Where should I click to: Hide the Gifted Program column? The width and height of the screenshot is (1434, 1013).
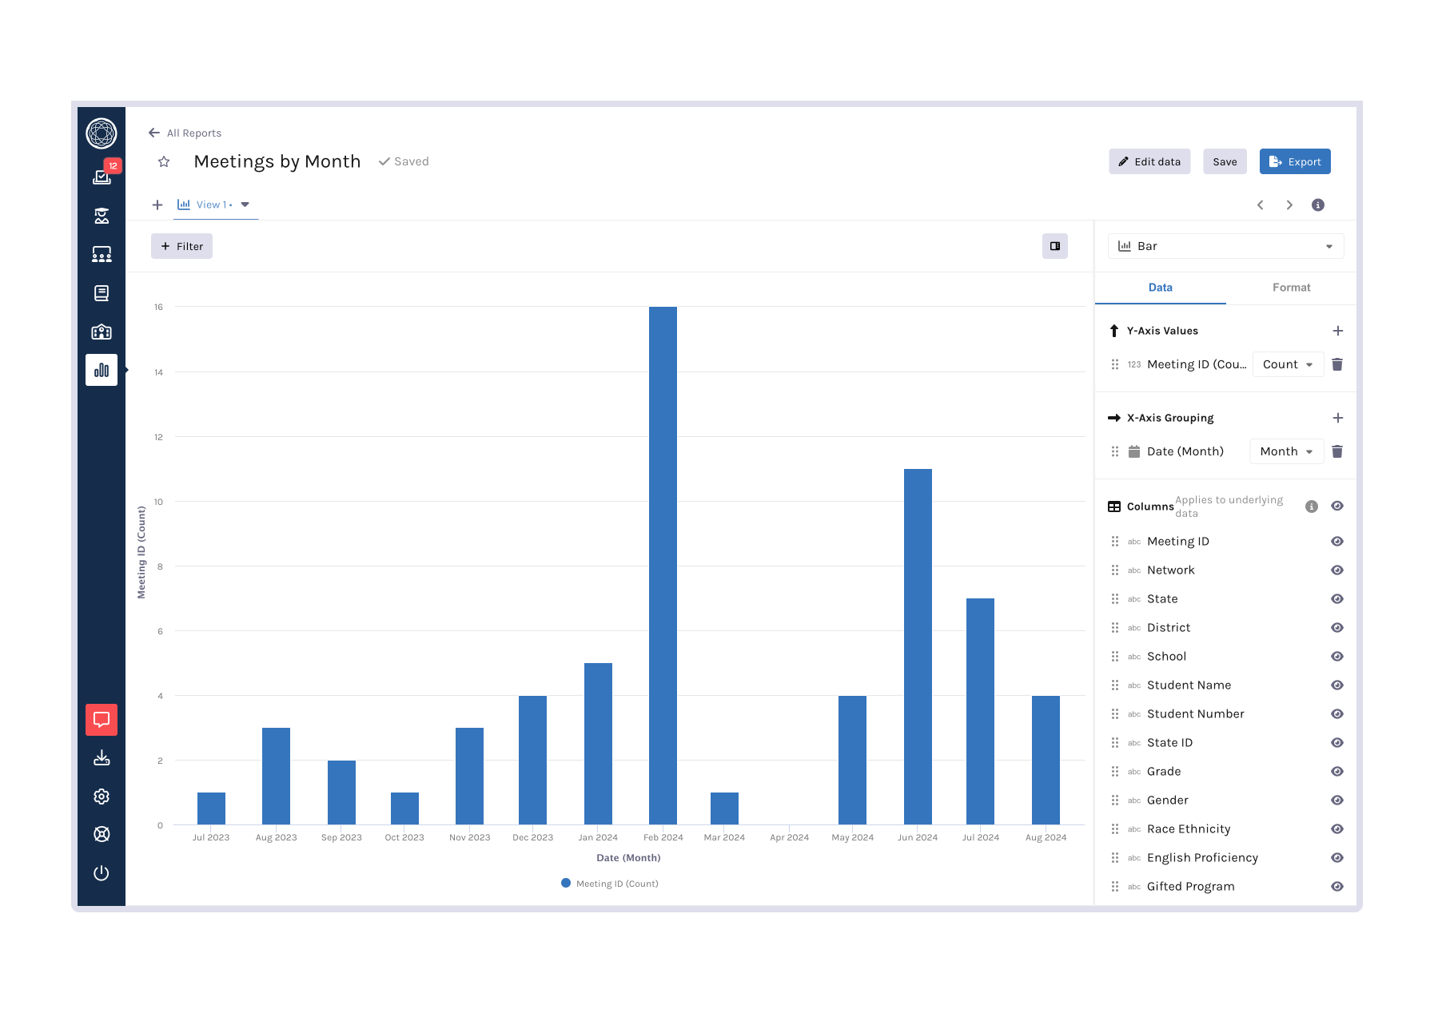(x=1337, y=887)
